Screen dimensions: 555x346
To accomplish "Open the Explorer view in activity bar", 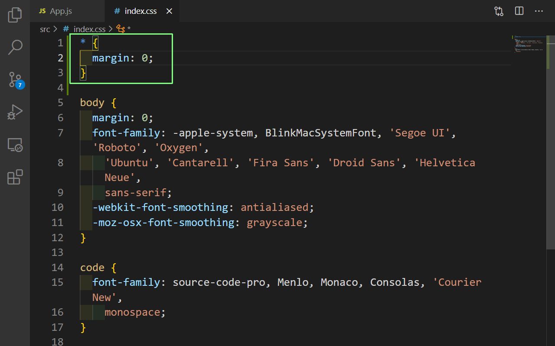I will point(15,15).
